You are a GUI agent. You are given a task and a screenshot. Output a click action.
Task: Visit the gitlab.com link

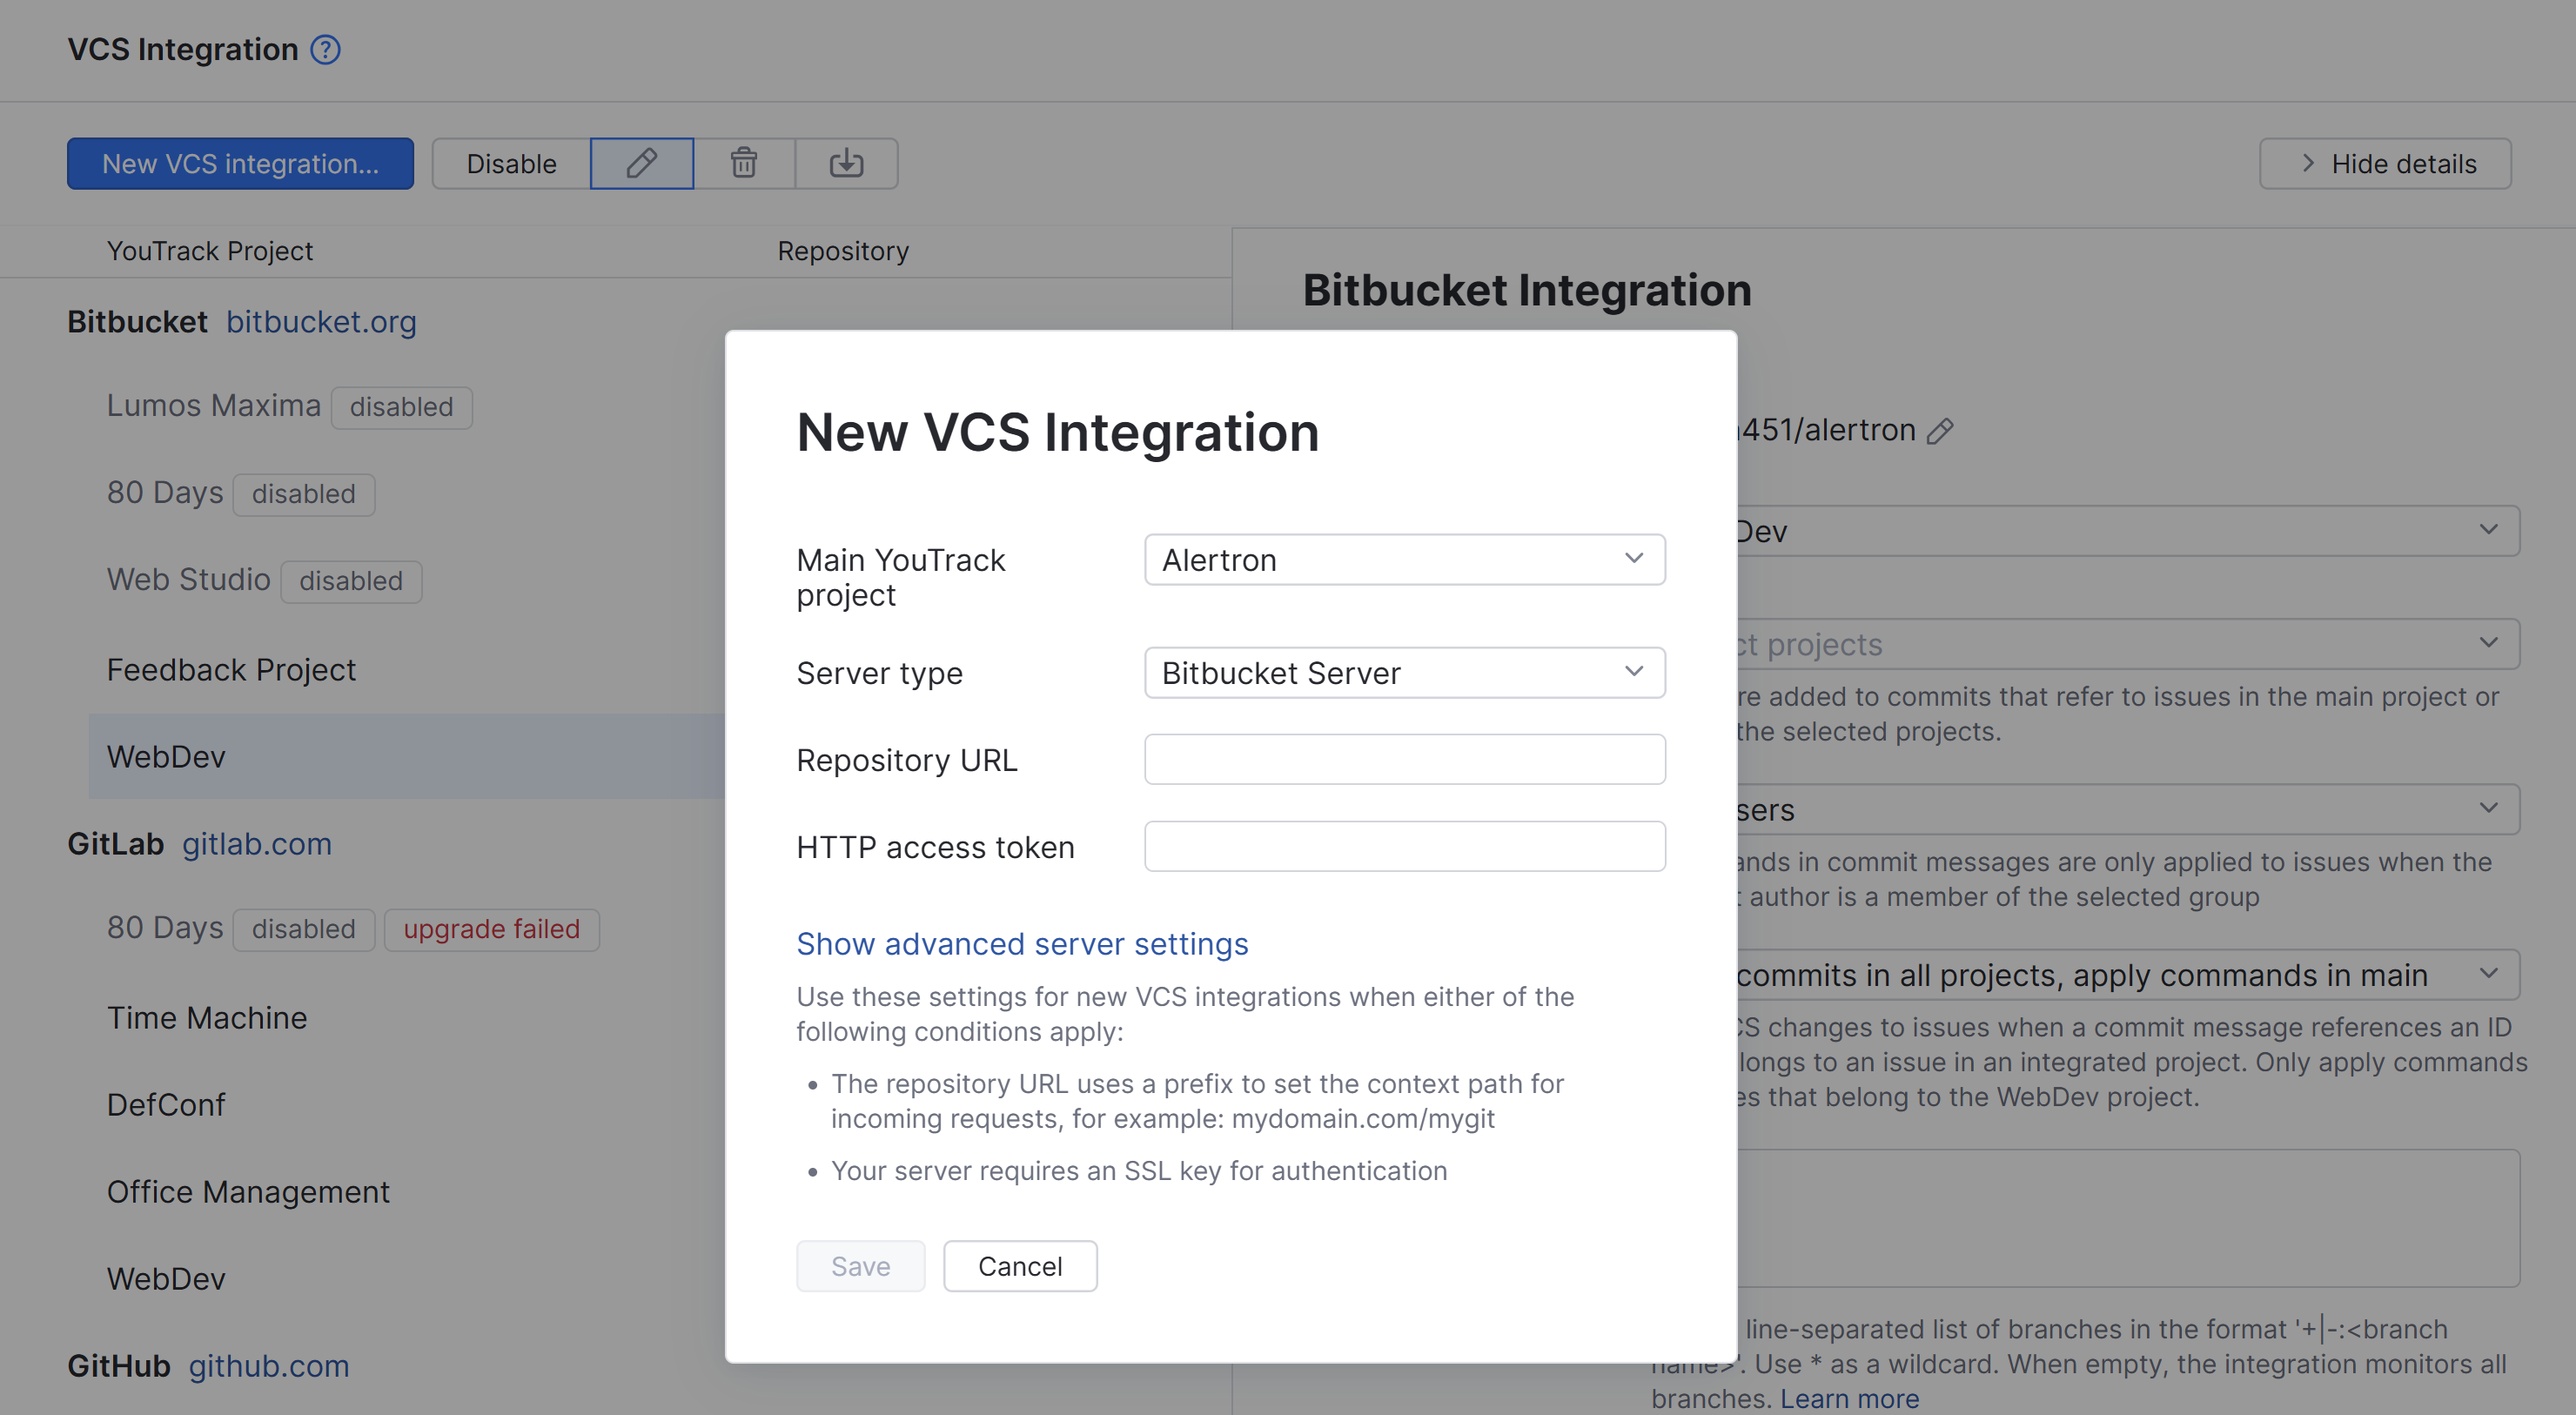[257, 843]
